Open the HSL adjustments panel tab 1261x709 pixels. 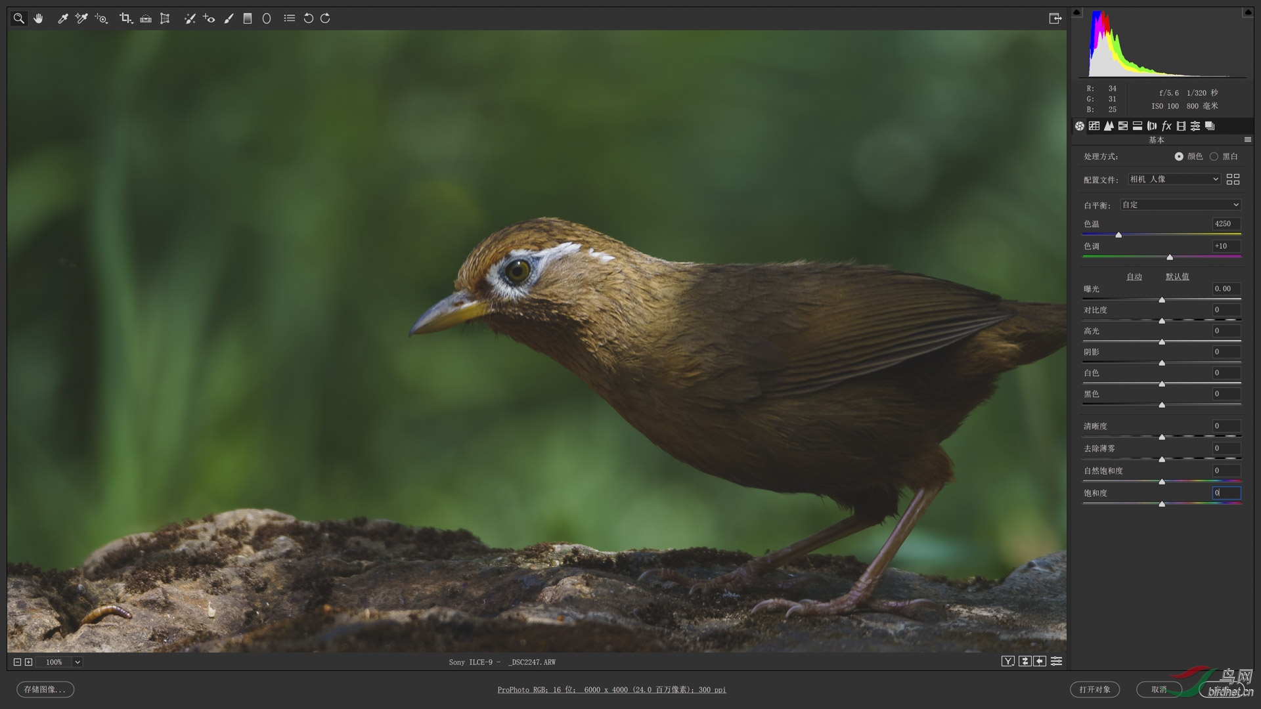[x=1123, y=126]
